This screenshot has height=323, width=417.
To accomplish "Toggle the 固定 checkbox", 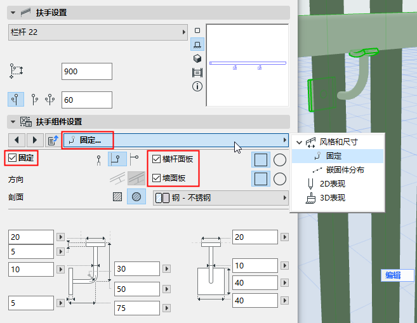I will coord(12,158).
